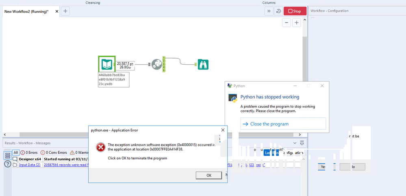This screenshot has width=406, height=196.
Task: Click speech bubble icon beside Designer x64
Action: pos(15,159)
